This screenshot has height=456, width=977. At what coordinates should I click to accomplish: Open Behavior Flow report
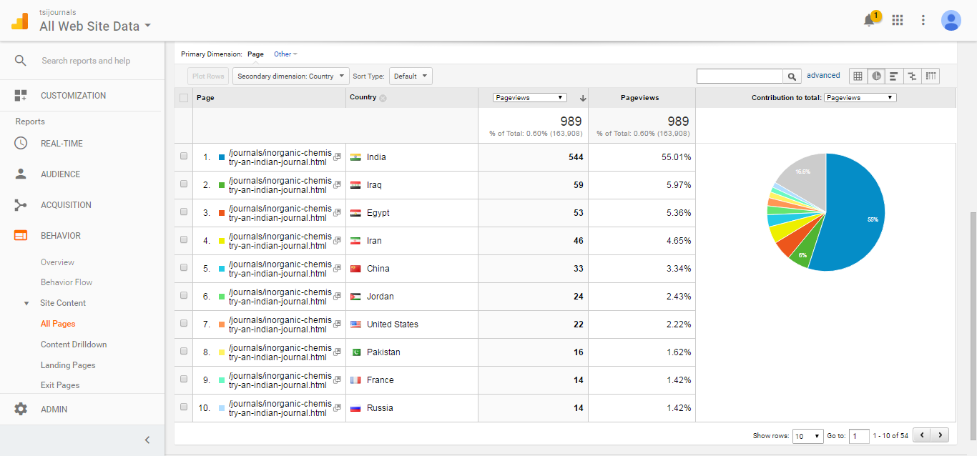tap(67, 282)
